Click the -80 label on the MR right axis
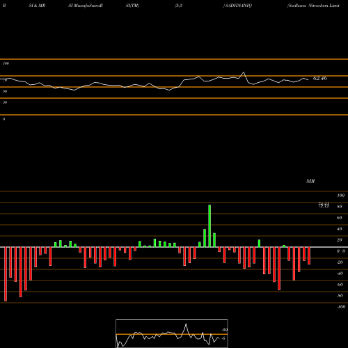The width and height of the screenshot is (348, 348). pos(340,296)
